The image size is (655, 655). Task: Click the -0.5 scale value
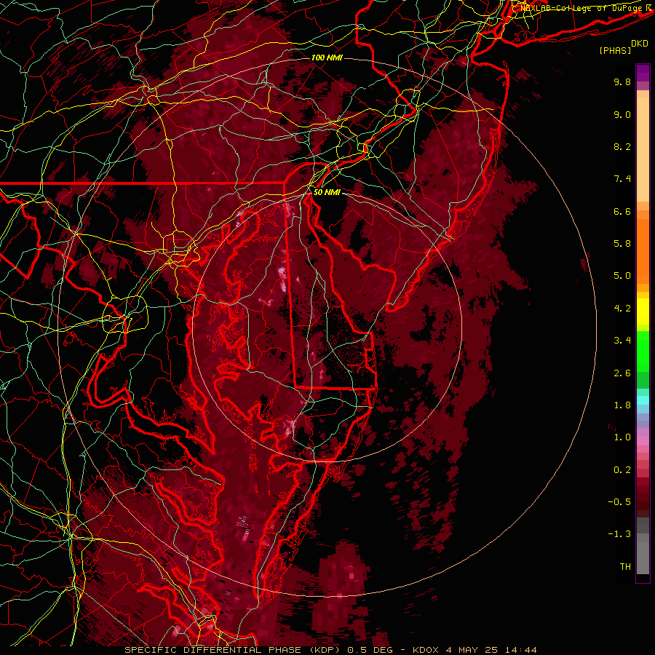click(619, 502)
